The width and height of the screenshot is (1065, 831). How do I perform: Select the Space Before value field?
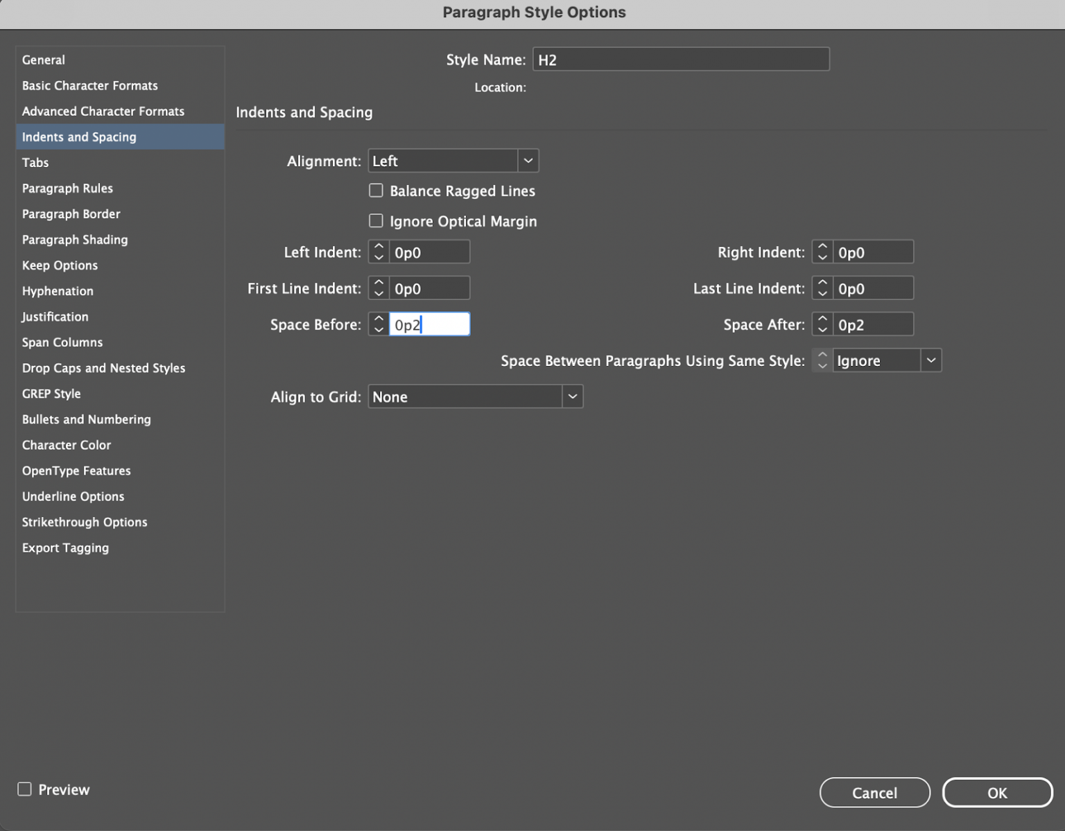click(428, 324)
